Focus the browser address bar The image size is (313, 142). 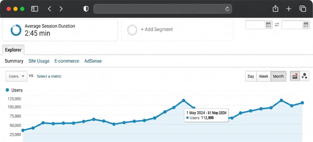pyautogui.click(x=163, y=9)
